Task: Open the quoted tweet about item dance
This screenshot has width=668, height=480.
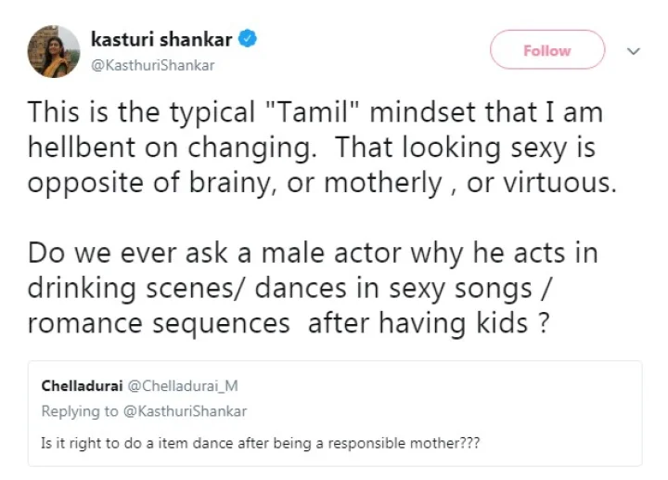Action: (334, 442)
